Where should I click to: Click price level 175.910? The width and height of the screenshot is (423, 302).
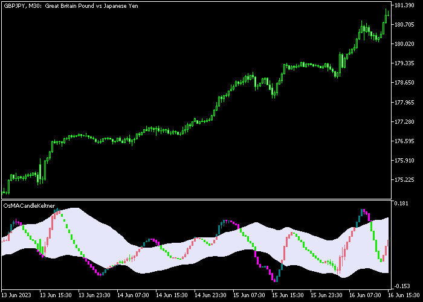pos(404,161)
